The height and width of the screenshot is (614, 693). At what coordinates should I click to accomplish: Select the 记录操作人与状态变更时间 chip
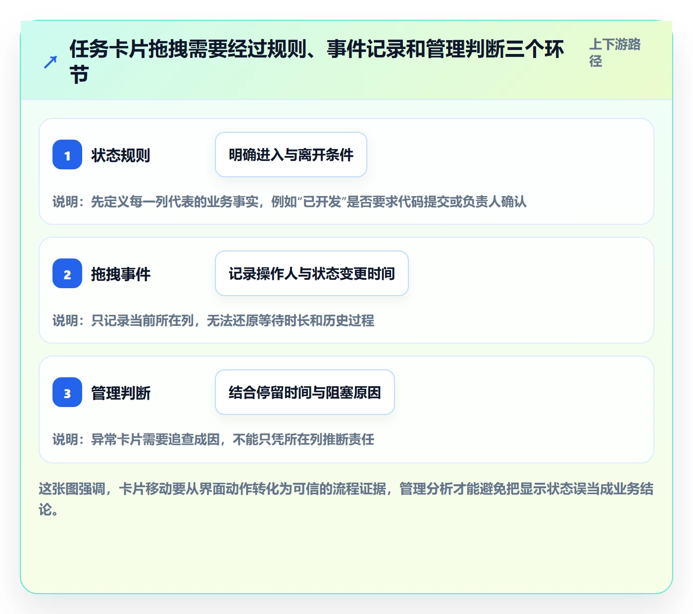point(312,273)
